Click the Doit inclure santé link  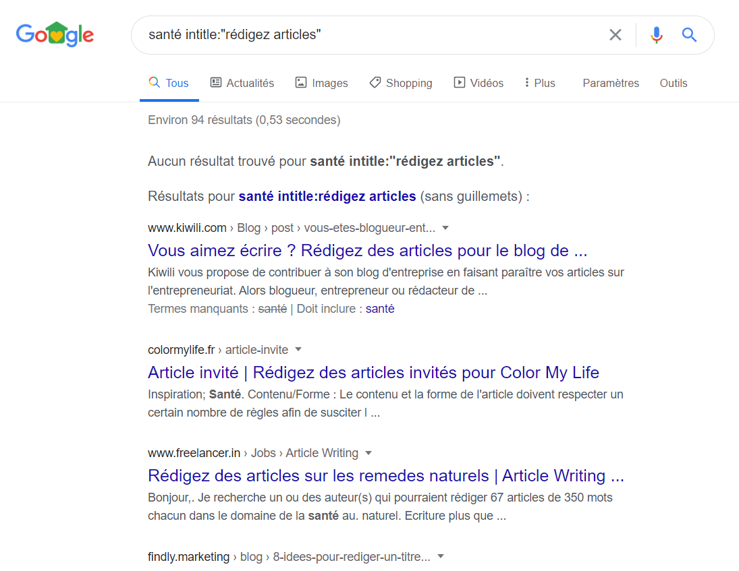point(380,309)
